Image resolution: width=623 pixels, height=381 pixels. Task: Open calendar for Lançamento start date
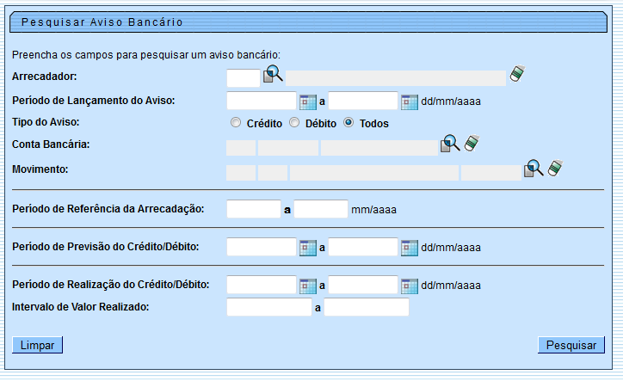tap(307, 101)
